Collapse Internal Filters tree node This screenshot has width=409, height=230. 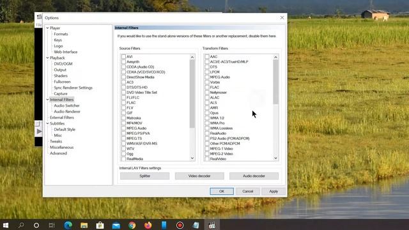(47, 100)
